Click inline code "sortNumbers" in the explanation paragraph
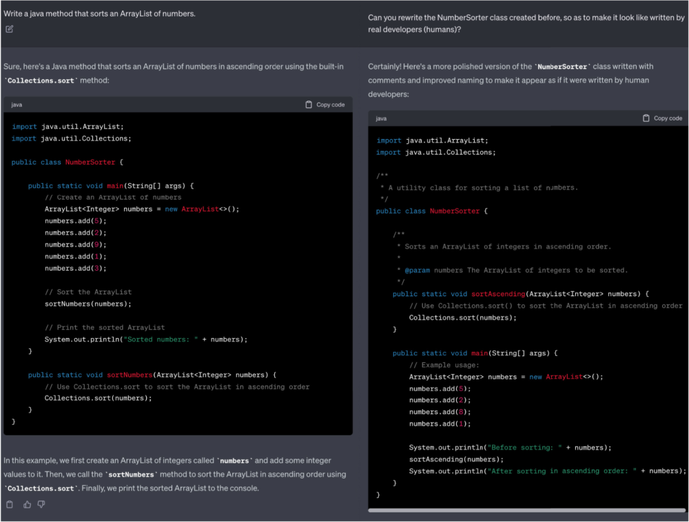689x522 pixels. [131, 474]
